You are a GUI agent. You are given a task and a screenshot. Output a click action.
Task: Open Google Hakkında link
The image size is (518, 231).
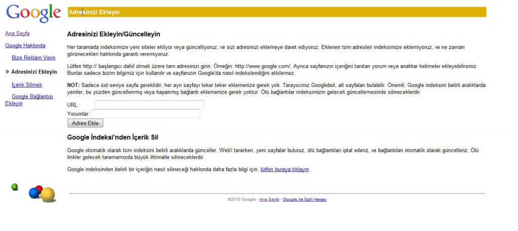(25, 45)
